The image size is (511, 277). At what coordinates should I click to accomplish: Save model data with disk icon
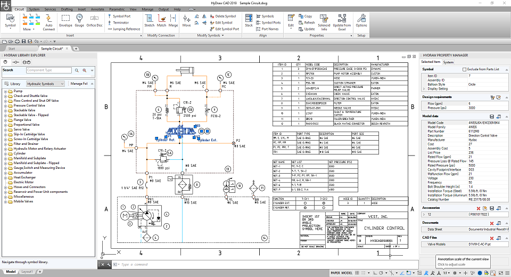click(x=491, y=117)
